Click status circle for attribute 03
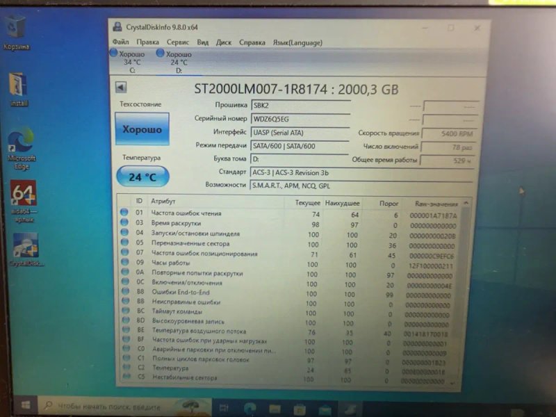Viewport: 556px width, 417px height. [x=124, y=222]
